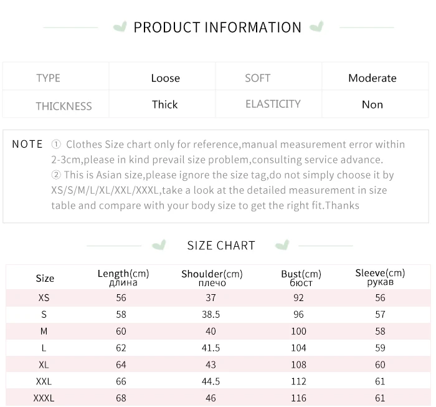Click the circled number 1 note marker
The width and height of the screenshot is (436, 407).
click(56, 145)
